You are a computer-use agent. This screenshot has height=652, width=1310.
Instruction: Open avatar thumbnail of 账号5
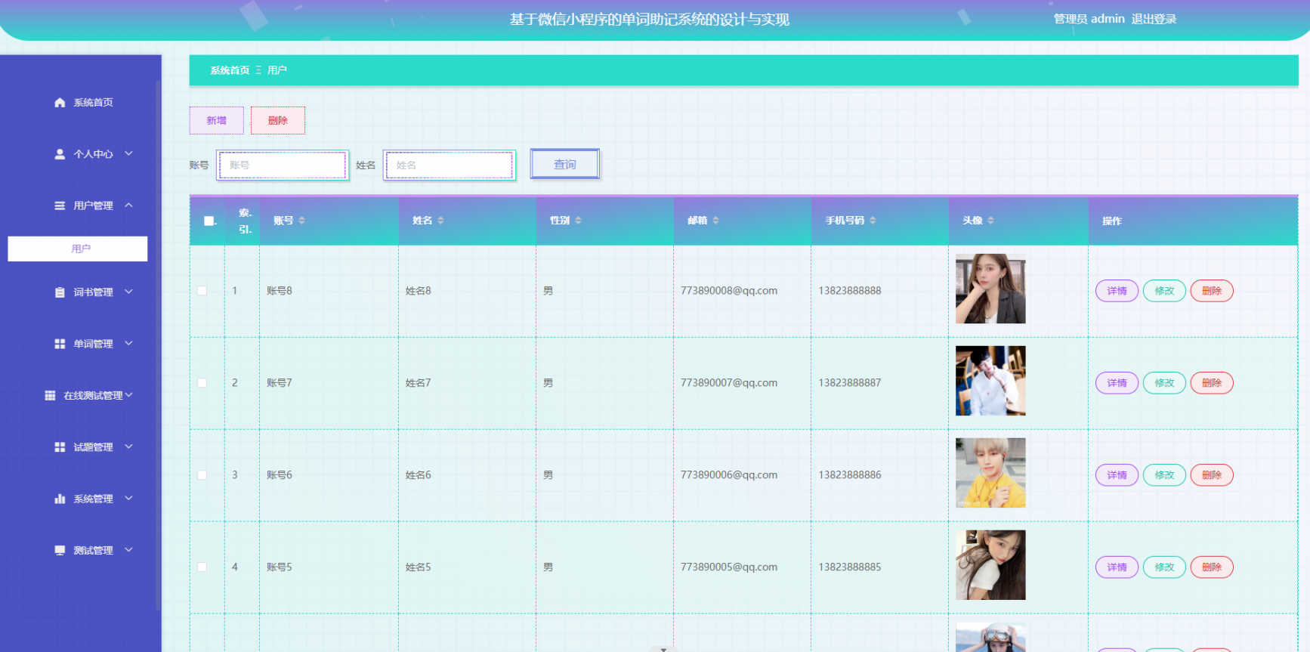[990, 565]
